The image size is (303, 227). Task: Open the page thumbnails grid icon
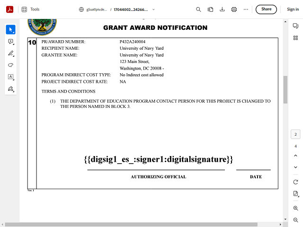pyautogui.click(x=295, y=38)
